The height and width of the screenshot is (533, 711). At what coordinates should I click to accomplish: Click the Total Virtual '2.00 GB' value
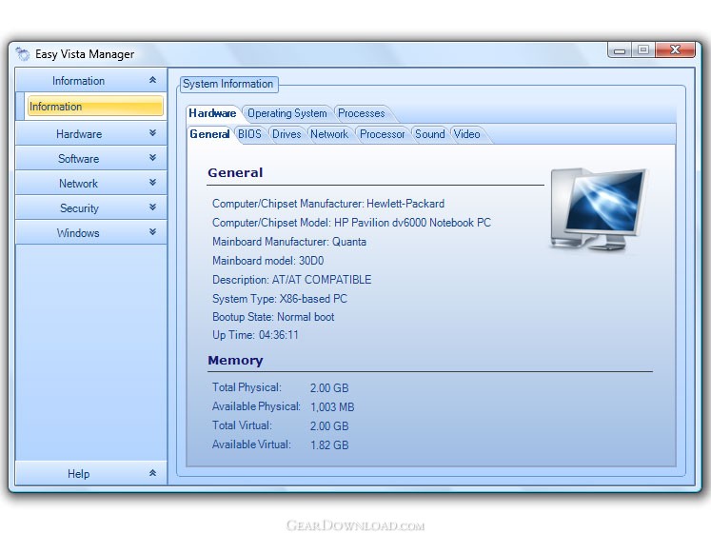pos(329,426)
